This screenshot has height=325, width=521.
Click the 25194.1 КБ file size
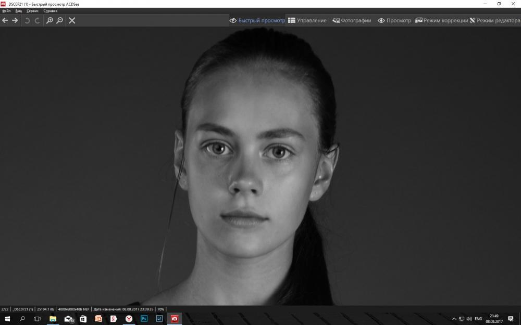[x=45, y=309]
